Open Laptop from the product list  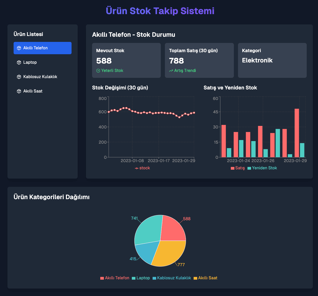pyautogui.click(x=43, y=62)
